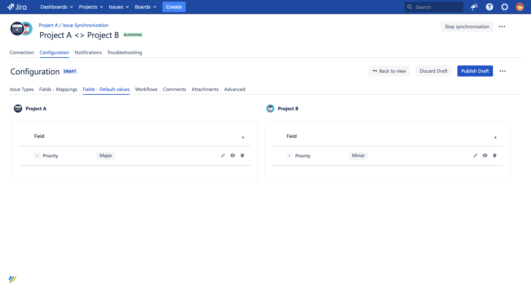This screenshot has height=286, width=531.
Task: Expand the Dashboards dropdown menu
Action: pyautogui.click(x=57, y=7)
